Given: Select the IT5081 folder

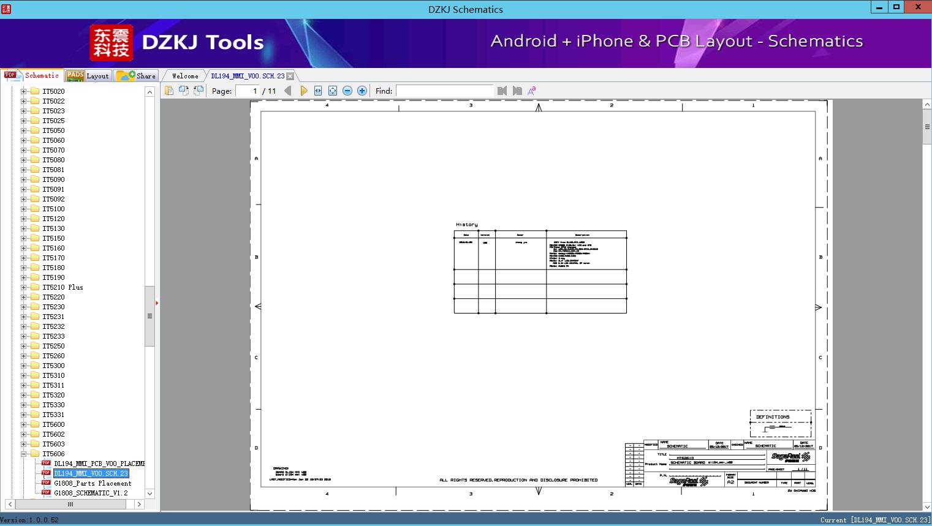Looking at the screenshot, I should point(53,170).
